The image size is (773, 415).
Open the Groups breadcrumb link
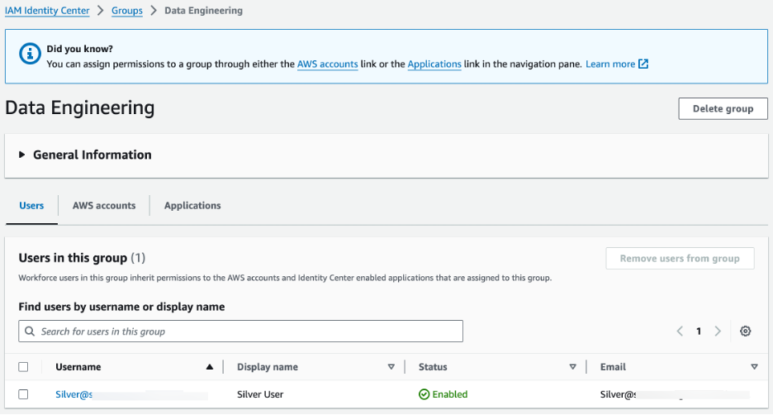[x=127, y=11]
